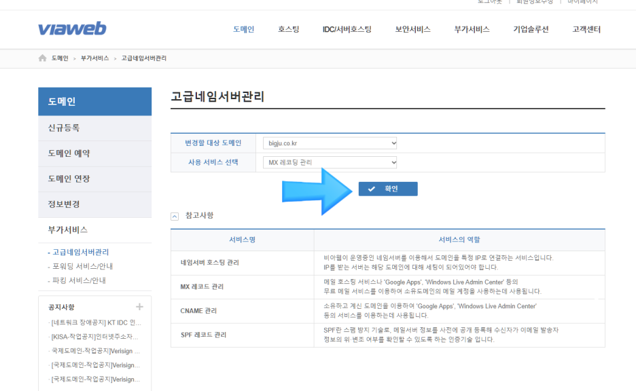636x391 pixels.
Task: Click the 서비스명 column header
Action: coord(242,240)
